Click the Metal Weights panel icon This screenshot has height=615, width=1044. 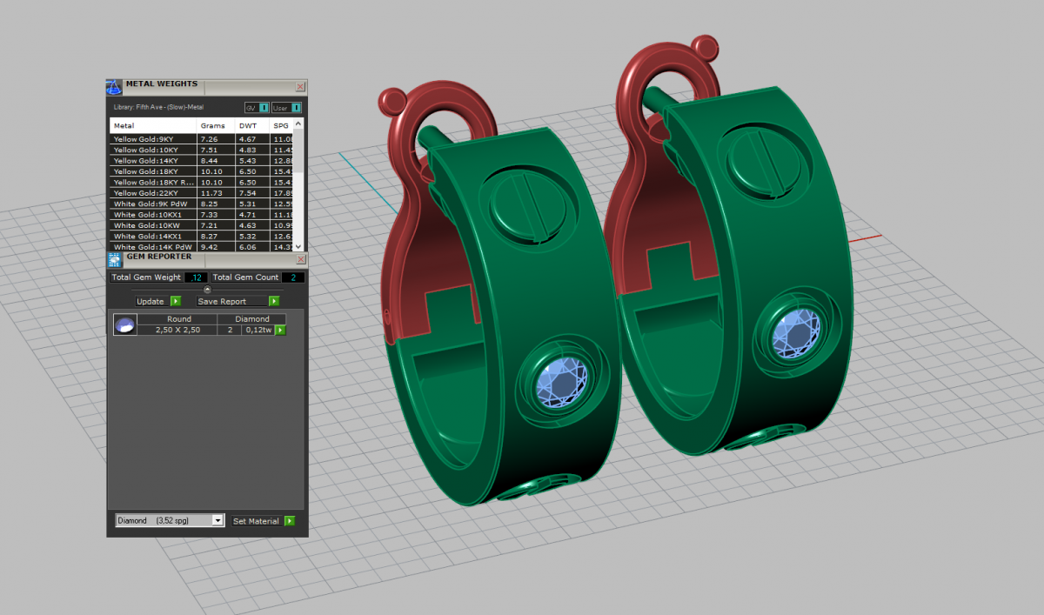(114, 86)
